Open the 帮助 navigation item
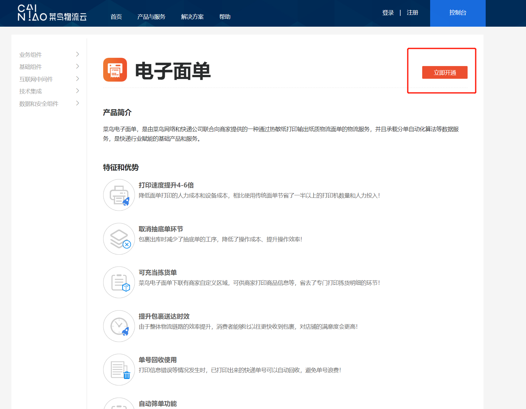Viewport: 526px width, 409px height. point(225,17)
